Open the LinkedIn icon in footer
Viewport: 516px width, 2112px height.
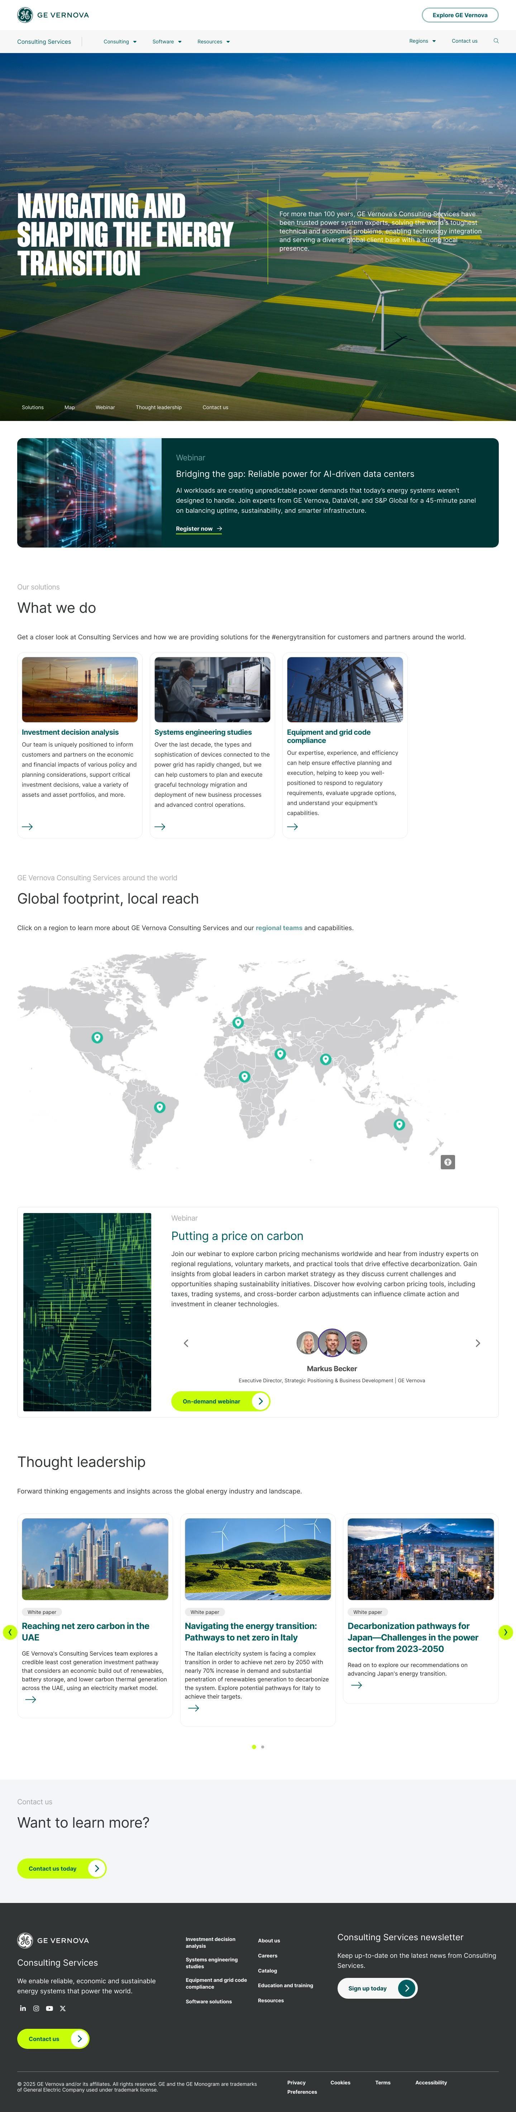tap(23, 2008)
